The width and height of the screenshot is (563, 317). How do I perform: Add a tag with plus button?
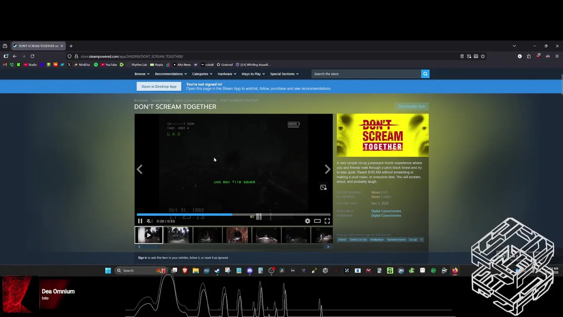tap(421, 240)
